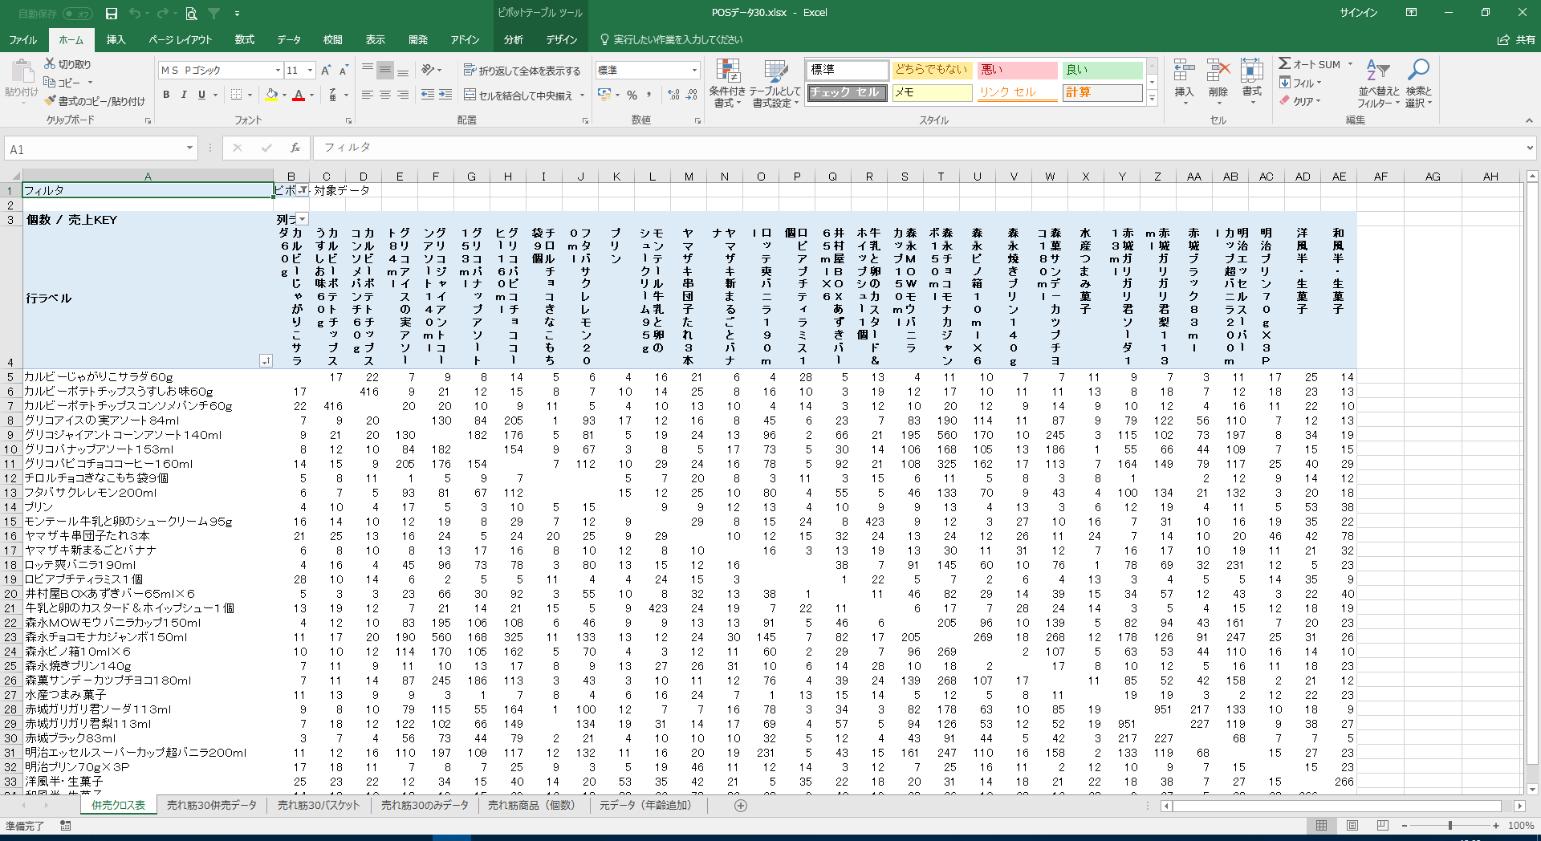Add a new sheet with plus button
The height and width of the screenshot is (841, 1541).
[741, 805]
